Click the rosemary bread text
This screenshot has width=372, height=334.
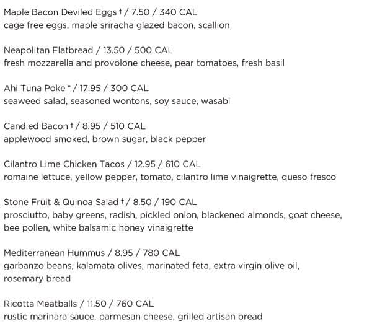pyautogui.click(x=37, y=278)
